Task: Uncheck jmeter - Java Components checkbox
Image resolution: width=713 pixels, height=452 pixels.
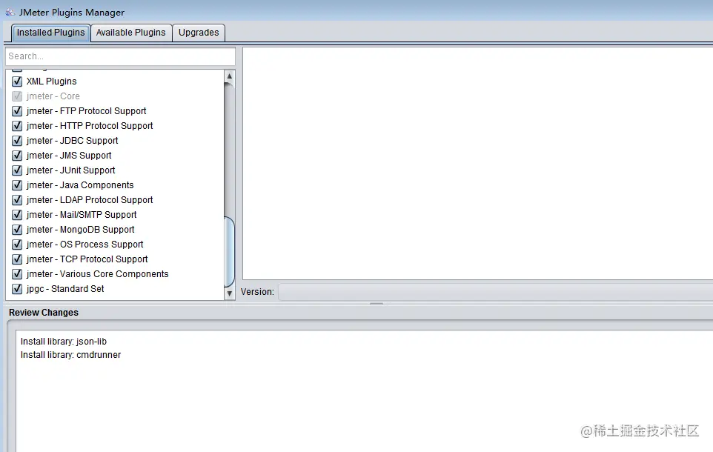Action: coord(17,185)
